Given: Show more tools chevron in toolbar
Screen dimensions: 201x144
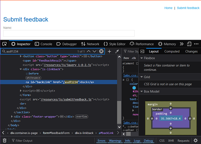Looking at the screenshot, I should click(181, 44).
